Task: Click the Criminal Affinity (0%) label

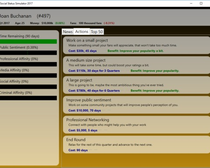Action: coord(16,93)
